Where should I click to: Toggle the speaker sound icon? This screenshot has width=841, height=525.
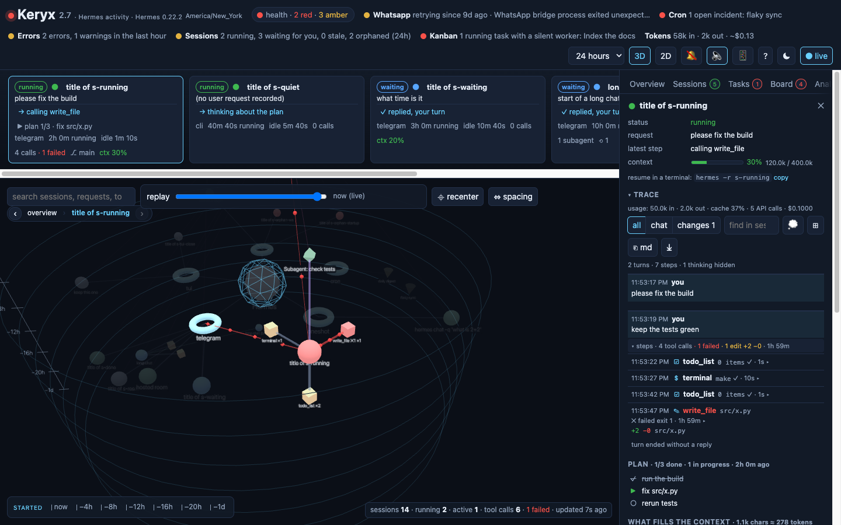tap(717, 56)
